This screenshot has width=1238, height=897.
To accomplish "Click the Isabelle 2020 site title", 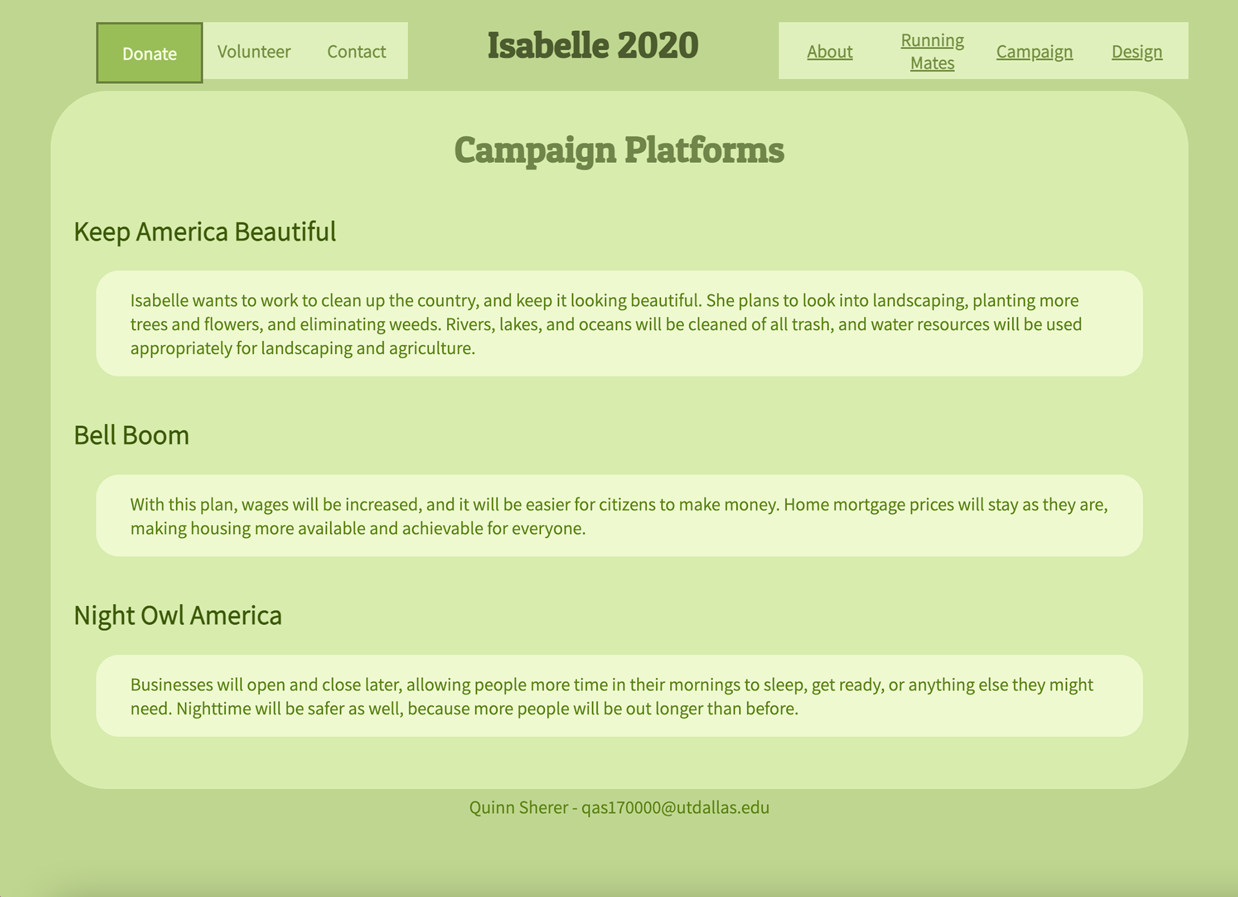I will (x=593, y=46).
